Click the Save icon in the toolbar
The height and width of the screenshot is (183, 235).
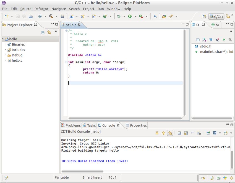tap(18, 16)
